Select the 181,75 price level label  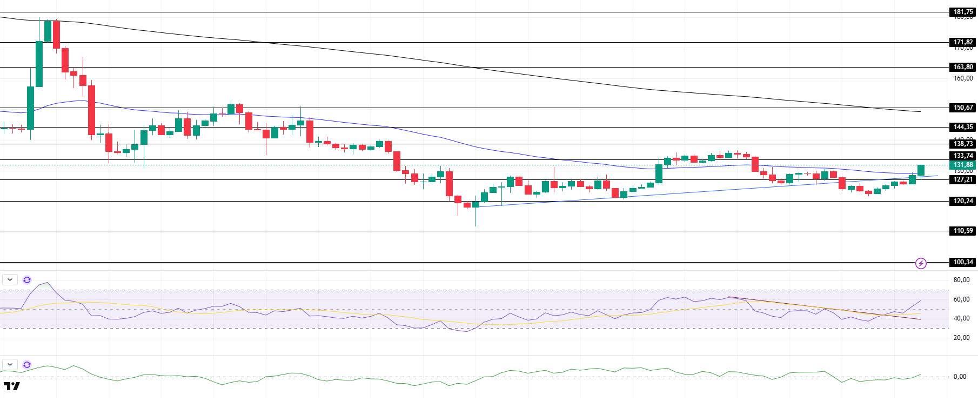coord(963,12)
